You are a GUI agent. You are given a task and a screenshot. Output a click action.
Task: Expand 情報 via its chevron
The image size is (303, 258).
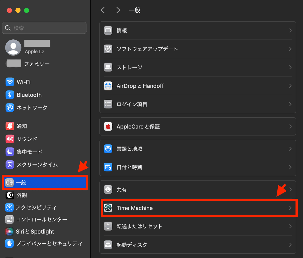pos(290,31)
